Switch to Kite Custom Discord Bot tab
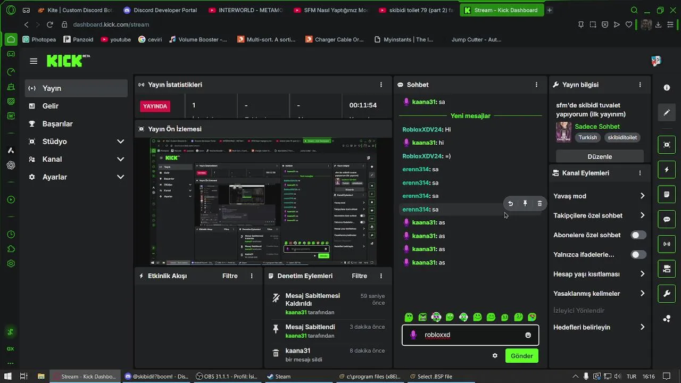 coord(76,10)
